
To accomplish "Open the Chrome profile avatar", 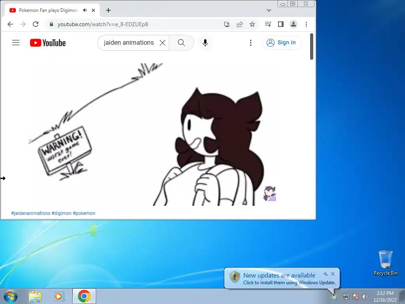I will pyautogui.click(x=293, y=24).
